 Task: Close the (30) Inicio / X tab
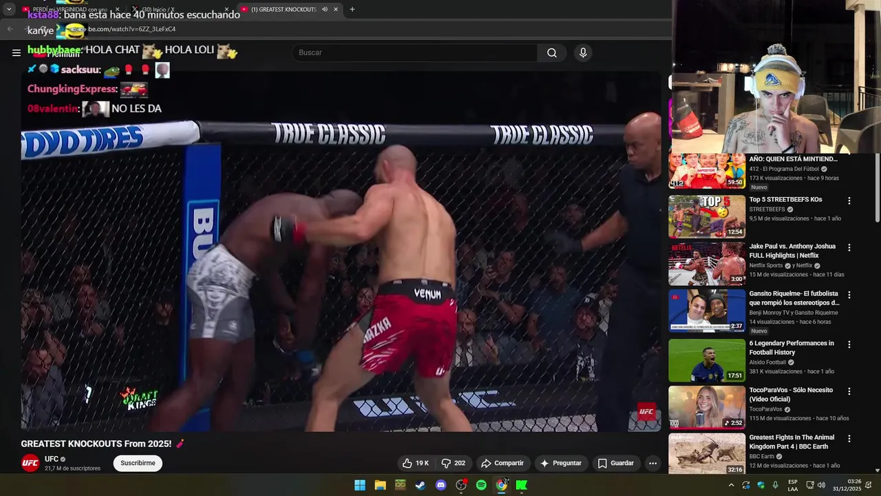(225, 9)
